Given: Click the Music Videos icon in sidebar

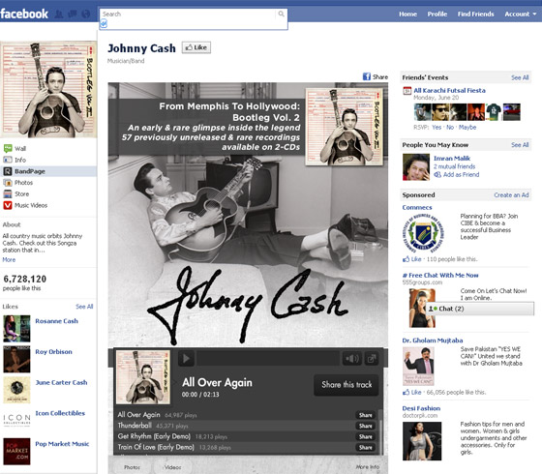Looking at the screenshot, I should click(x=8, y=205).
